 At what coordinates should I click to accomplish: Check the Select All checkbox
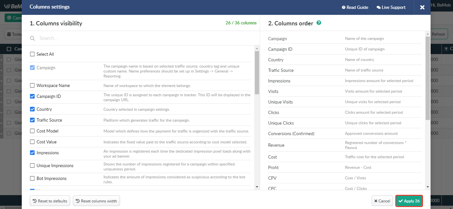[x=32, y=54]
